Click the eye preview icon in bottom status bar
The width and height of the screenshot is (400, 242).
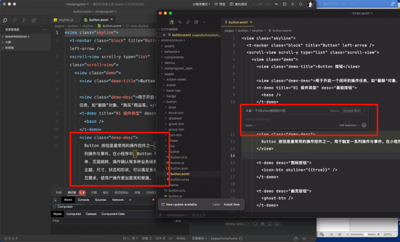pyautogui.click(x=304, y=238)
